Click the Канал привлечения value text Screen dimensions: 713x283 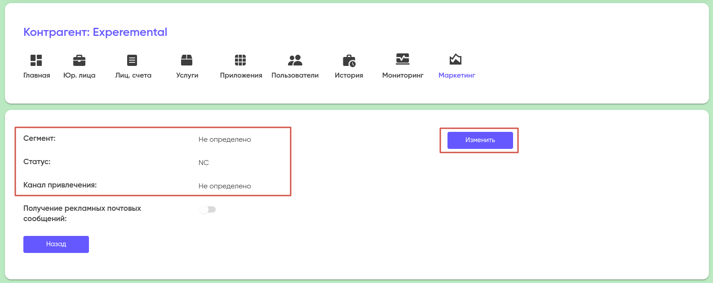click(x=225, y=186)
